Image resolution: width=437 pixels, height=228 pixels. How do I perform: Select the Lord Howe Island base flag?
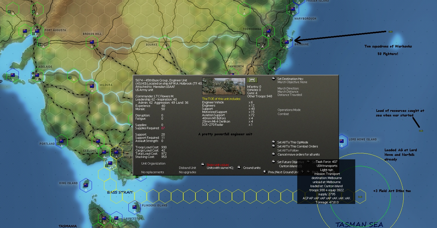342,141
